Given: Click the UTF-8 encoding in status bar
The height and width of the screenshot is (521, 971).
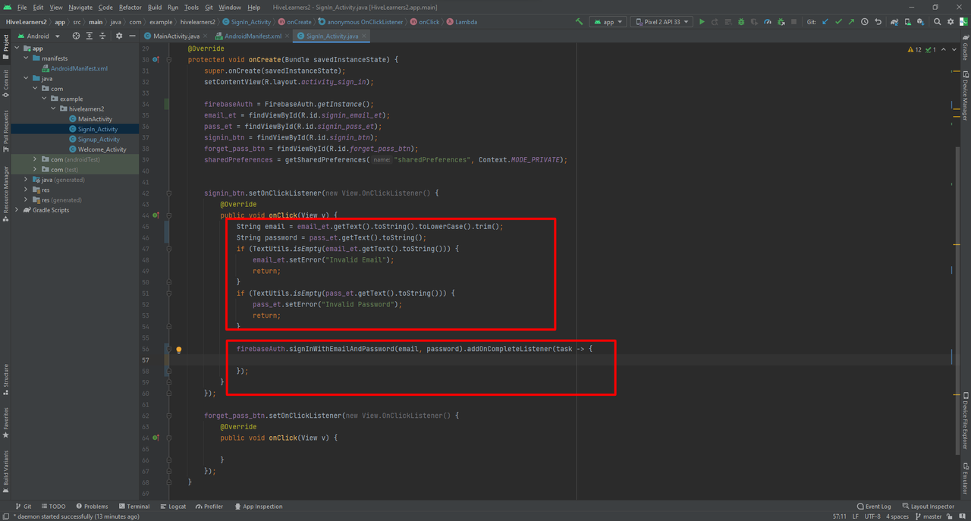Looking at the screenshot, I should tap(872, 516).
